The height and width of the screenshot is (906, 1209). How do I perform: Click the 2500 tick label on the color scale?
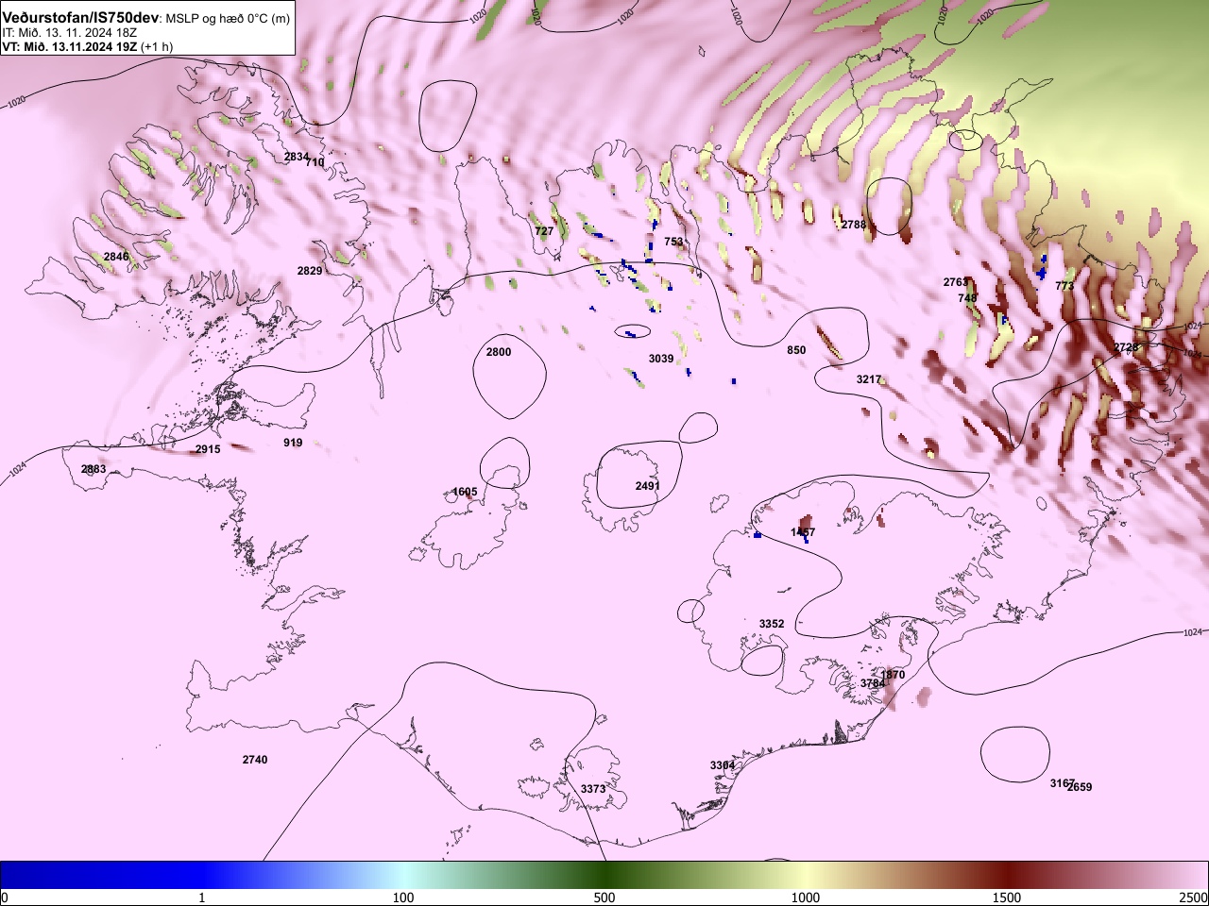[1193, 898]
